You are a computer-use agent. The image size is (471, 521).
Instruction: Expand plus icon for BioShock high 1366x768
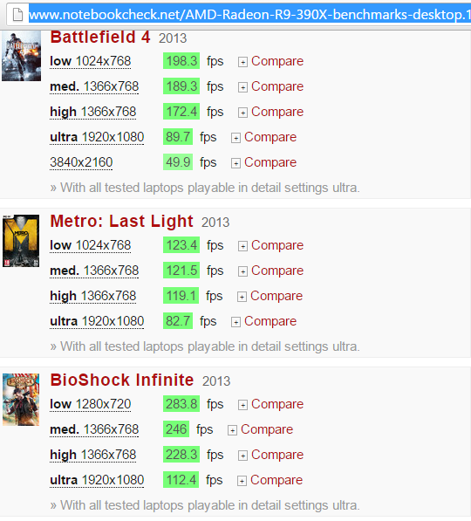coord(242,456)
